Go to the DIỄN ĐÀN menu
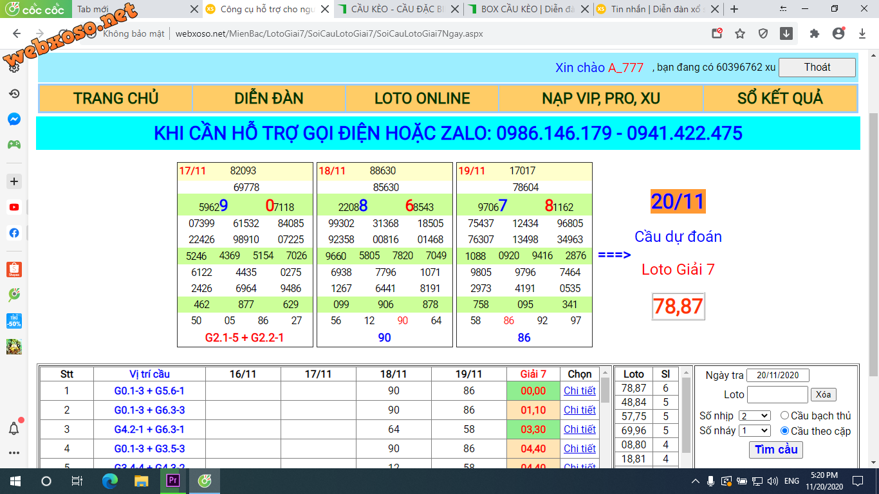This screenshot has width=879, height=494. (x=268, y=98)
